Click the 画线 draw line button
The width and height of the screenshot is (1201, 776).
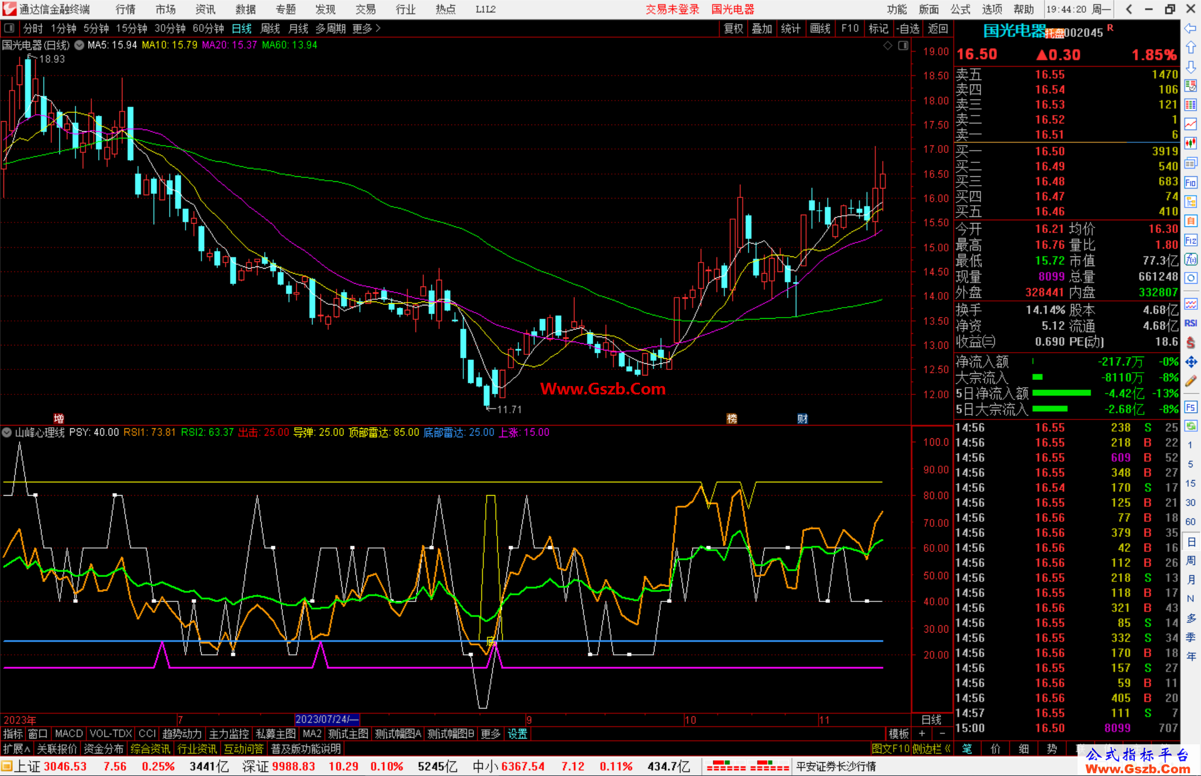(x=820, y=28)
